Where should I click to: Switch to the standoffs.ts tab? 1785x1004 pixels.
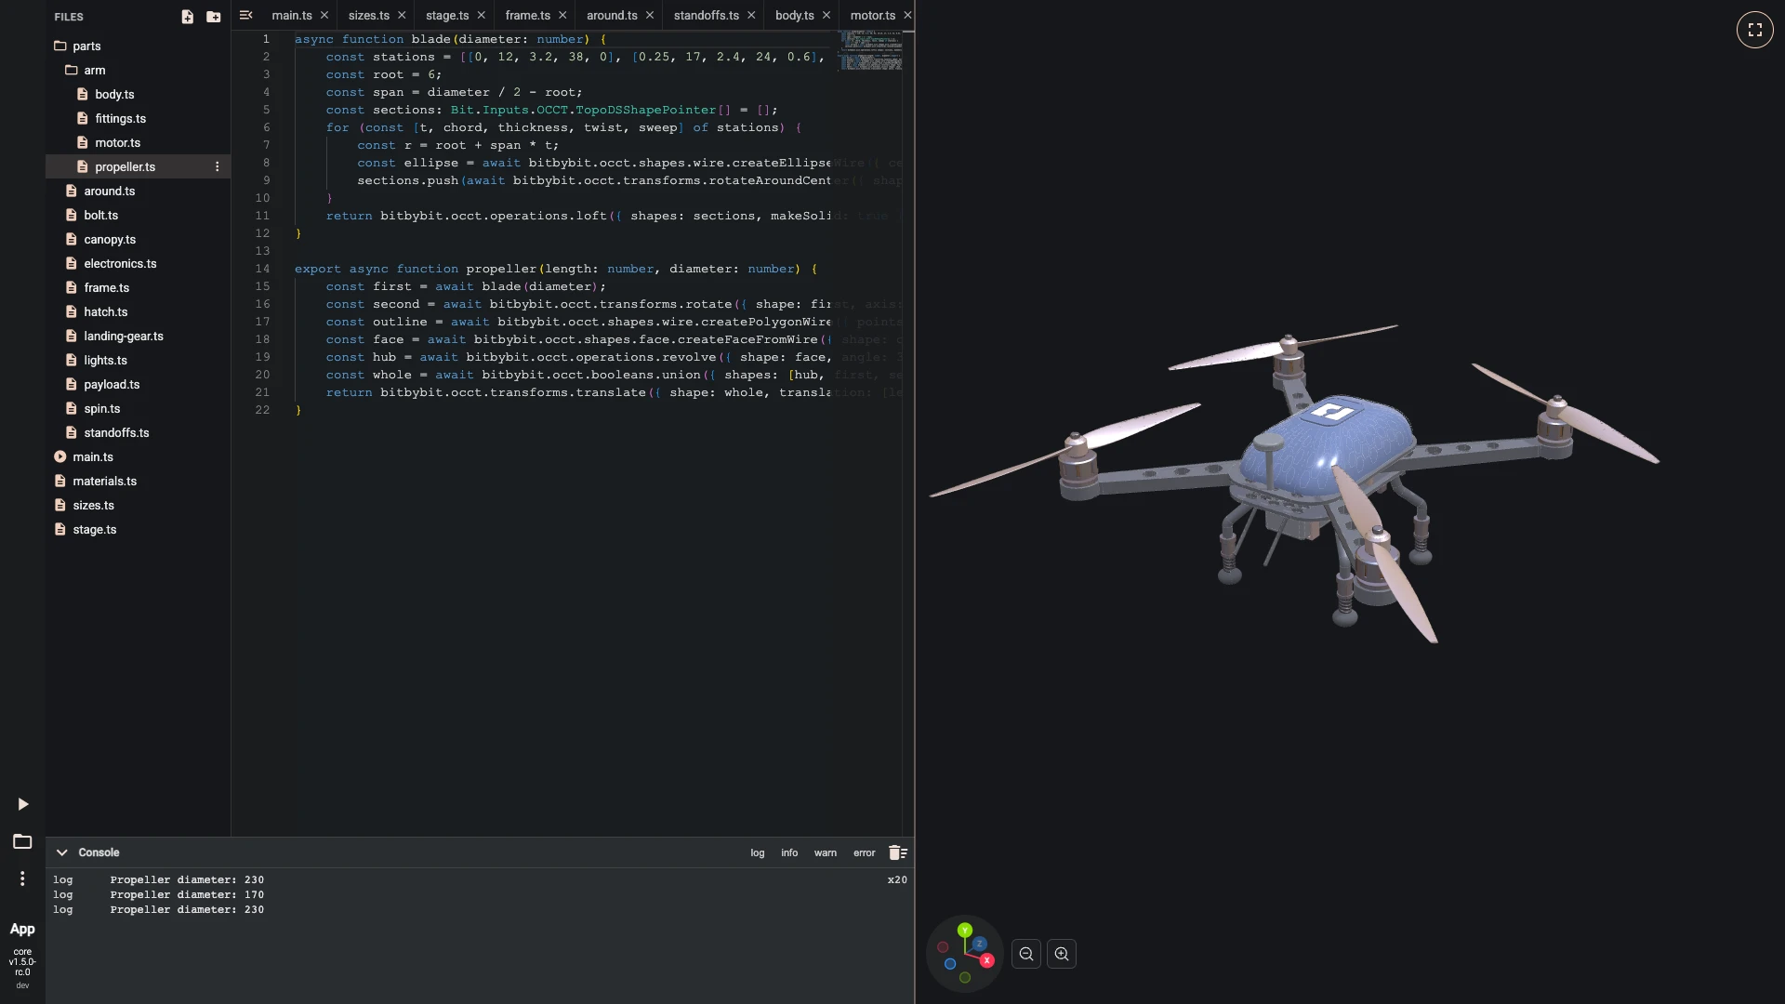click(x=707, y=15)
